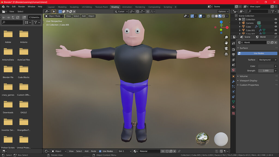Open the Options dropdown in viewport
The height and width of the screenshot is (157, 279).
[223, 11]
